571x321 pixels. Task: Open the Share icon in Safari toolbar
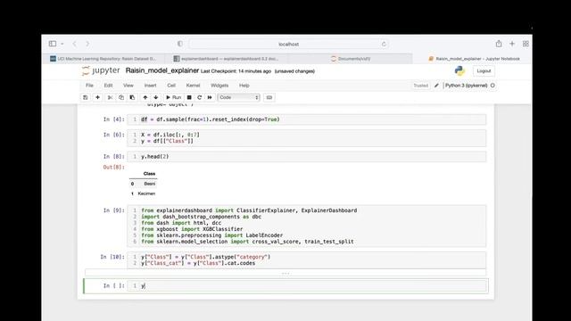coord(499,44)
